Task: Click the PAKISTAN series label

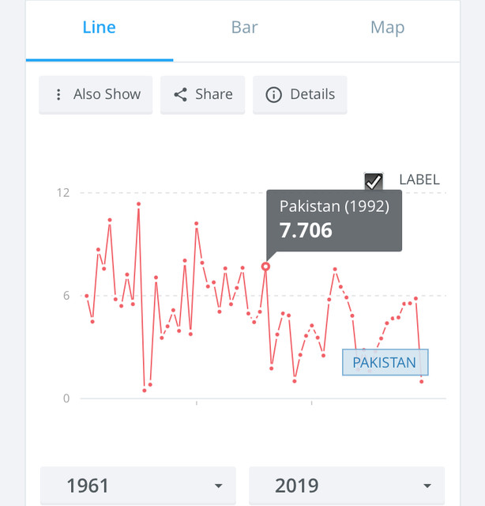Action: coord(385,362)
